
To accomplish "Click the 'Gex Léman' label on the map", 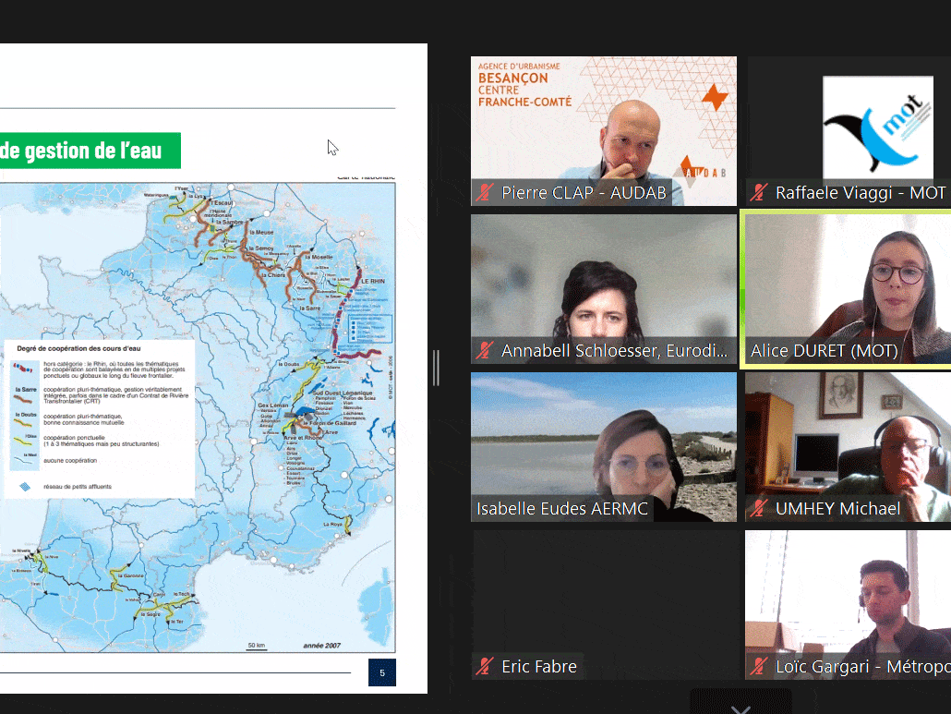I will pyautogui.click(x=273, y=405).
